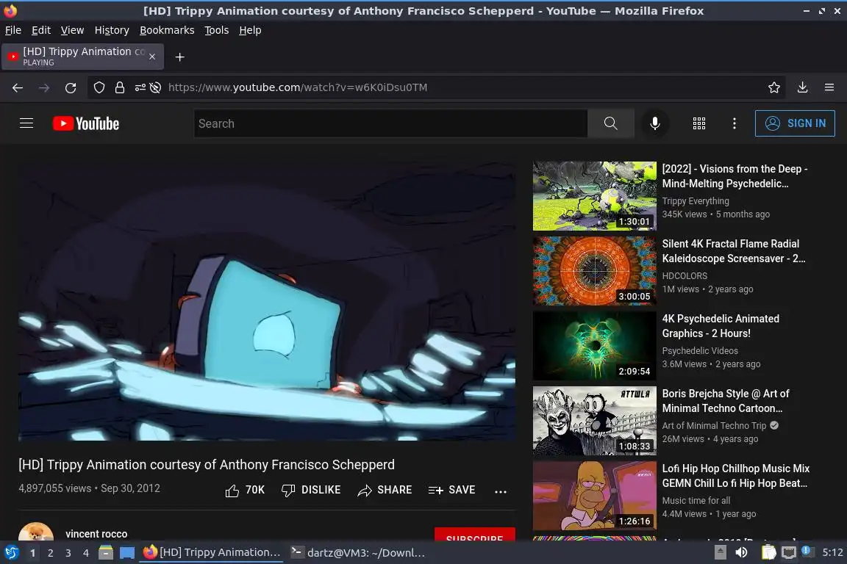Viewport: 847px width, 564px height.
Task: Open the file manager icon in taskbar
Action: [x=106, y=552]
